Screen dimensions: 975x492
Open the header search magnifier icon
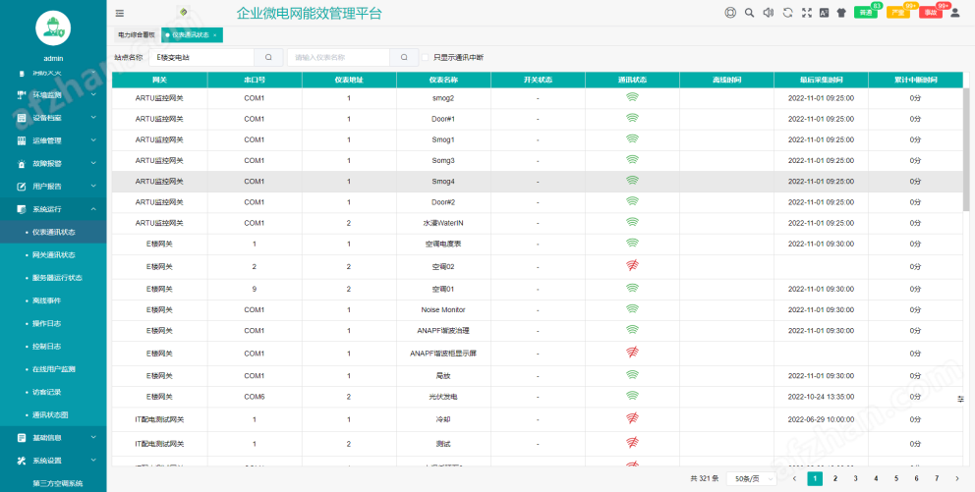(x=749, y=13)
